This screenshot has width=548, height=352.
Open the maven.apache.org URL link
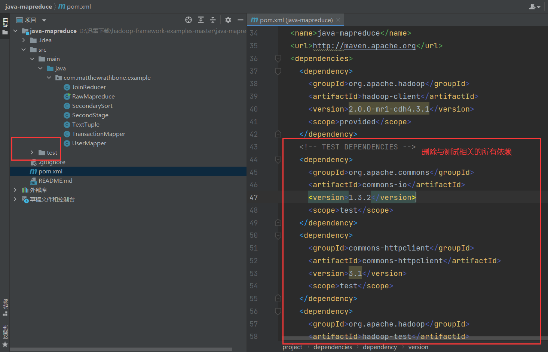click(364, 46)
